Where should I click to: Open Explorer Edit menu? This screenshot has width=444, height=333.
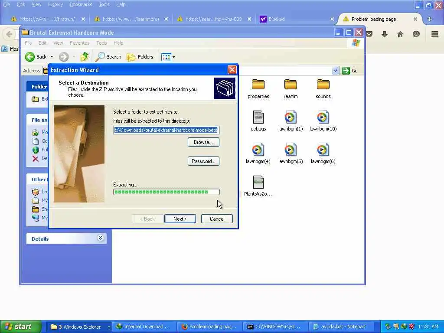tap(42, 43)
